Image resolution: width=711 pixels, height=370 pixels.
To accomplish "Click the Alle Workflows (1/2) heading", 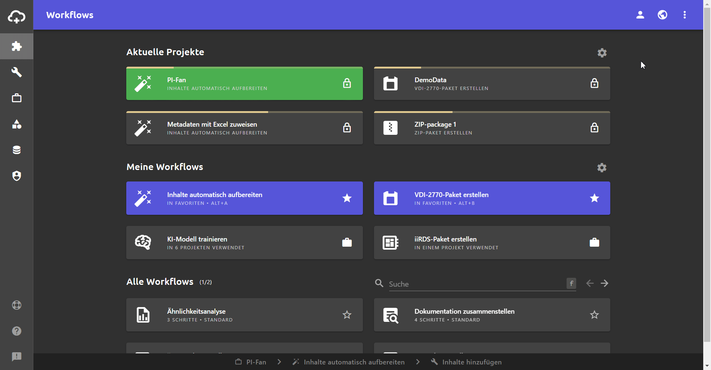I will coord(169,282).
